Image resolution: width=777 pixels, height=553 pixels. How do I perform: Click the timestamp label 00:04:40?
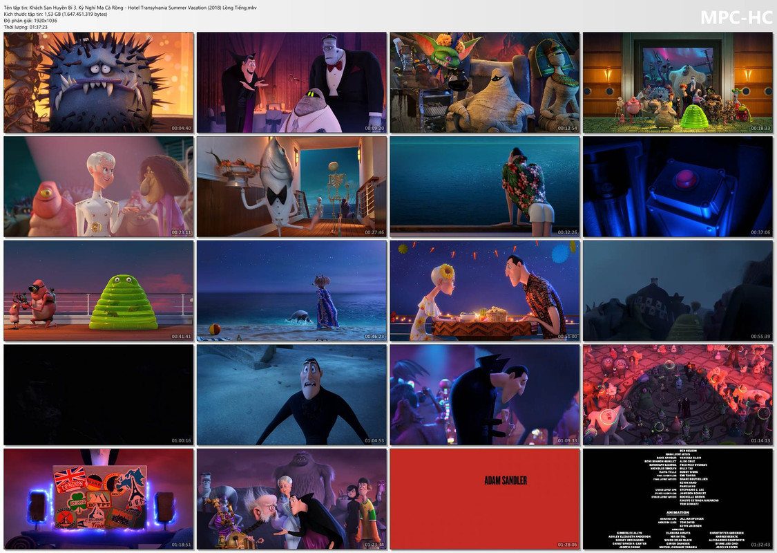coord(182,128)
